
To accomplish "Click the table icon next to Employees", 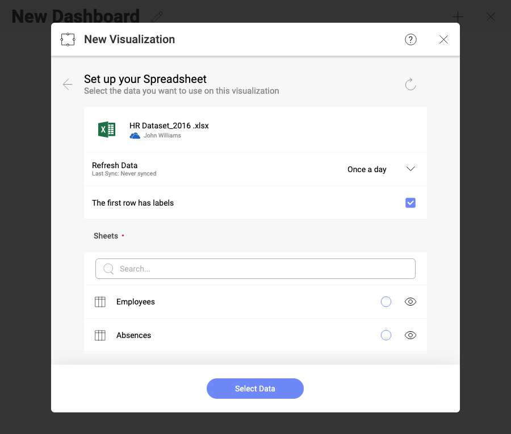I will point(100,302).
